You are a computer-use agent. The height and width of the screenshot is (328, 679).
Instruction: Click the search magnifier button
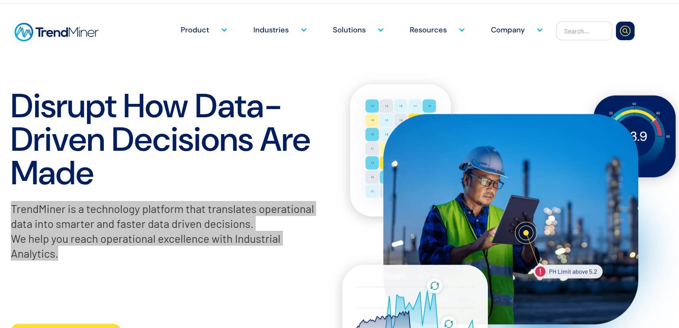(x=625, y=31)
